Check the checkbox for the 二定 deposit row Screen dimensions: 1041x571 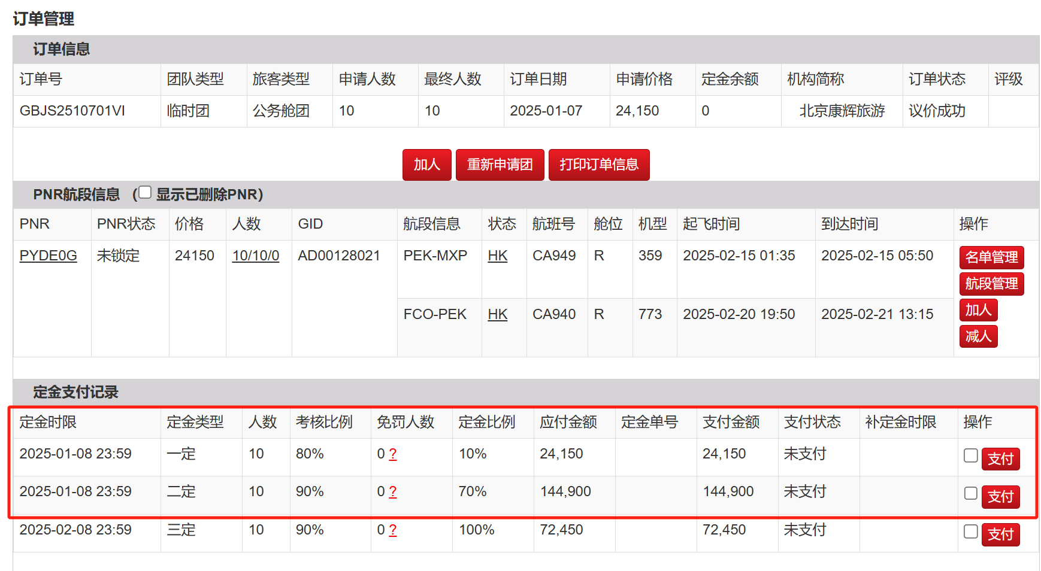click(x=970, y=493)
